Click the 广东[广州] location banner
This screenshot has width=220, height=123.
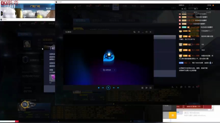(35, 6)
